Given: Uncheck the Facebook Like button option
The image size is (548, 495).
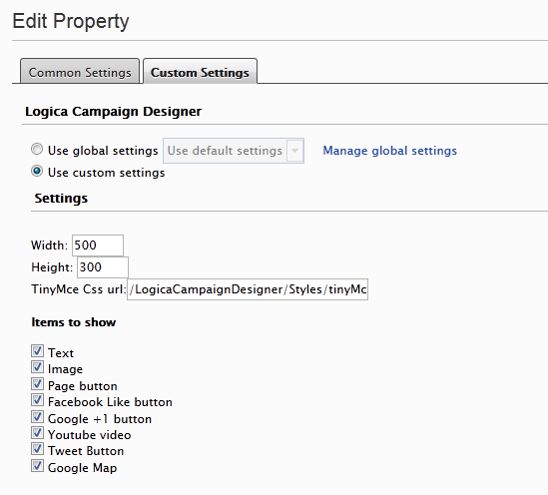Looking at the screenshot, I should 37,400.
